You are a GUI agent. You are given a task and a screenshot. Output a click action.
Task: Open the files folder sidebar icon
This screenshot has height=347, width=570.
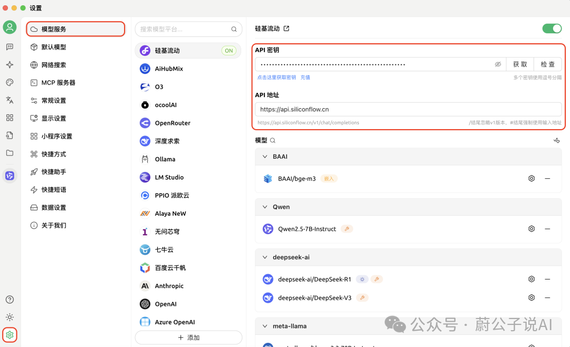(10, 153)
